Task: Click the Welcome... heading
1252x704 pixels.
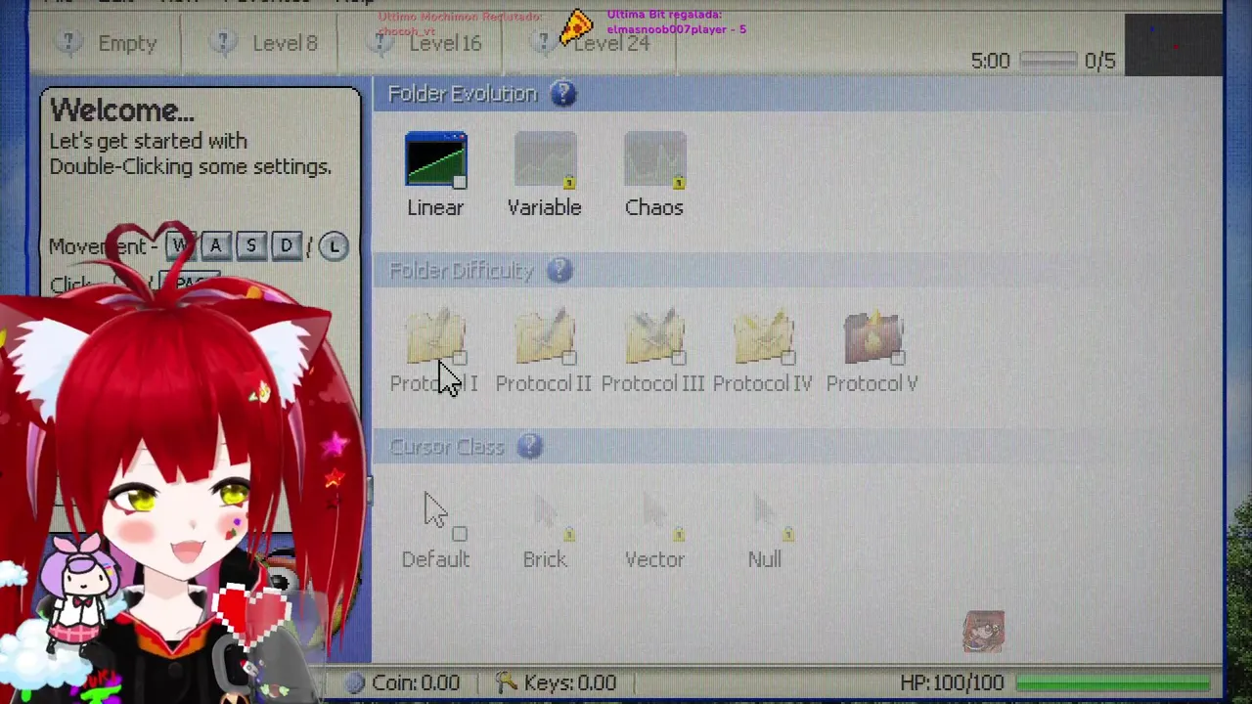Action: coord(122,110)
